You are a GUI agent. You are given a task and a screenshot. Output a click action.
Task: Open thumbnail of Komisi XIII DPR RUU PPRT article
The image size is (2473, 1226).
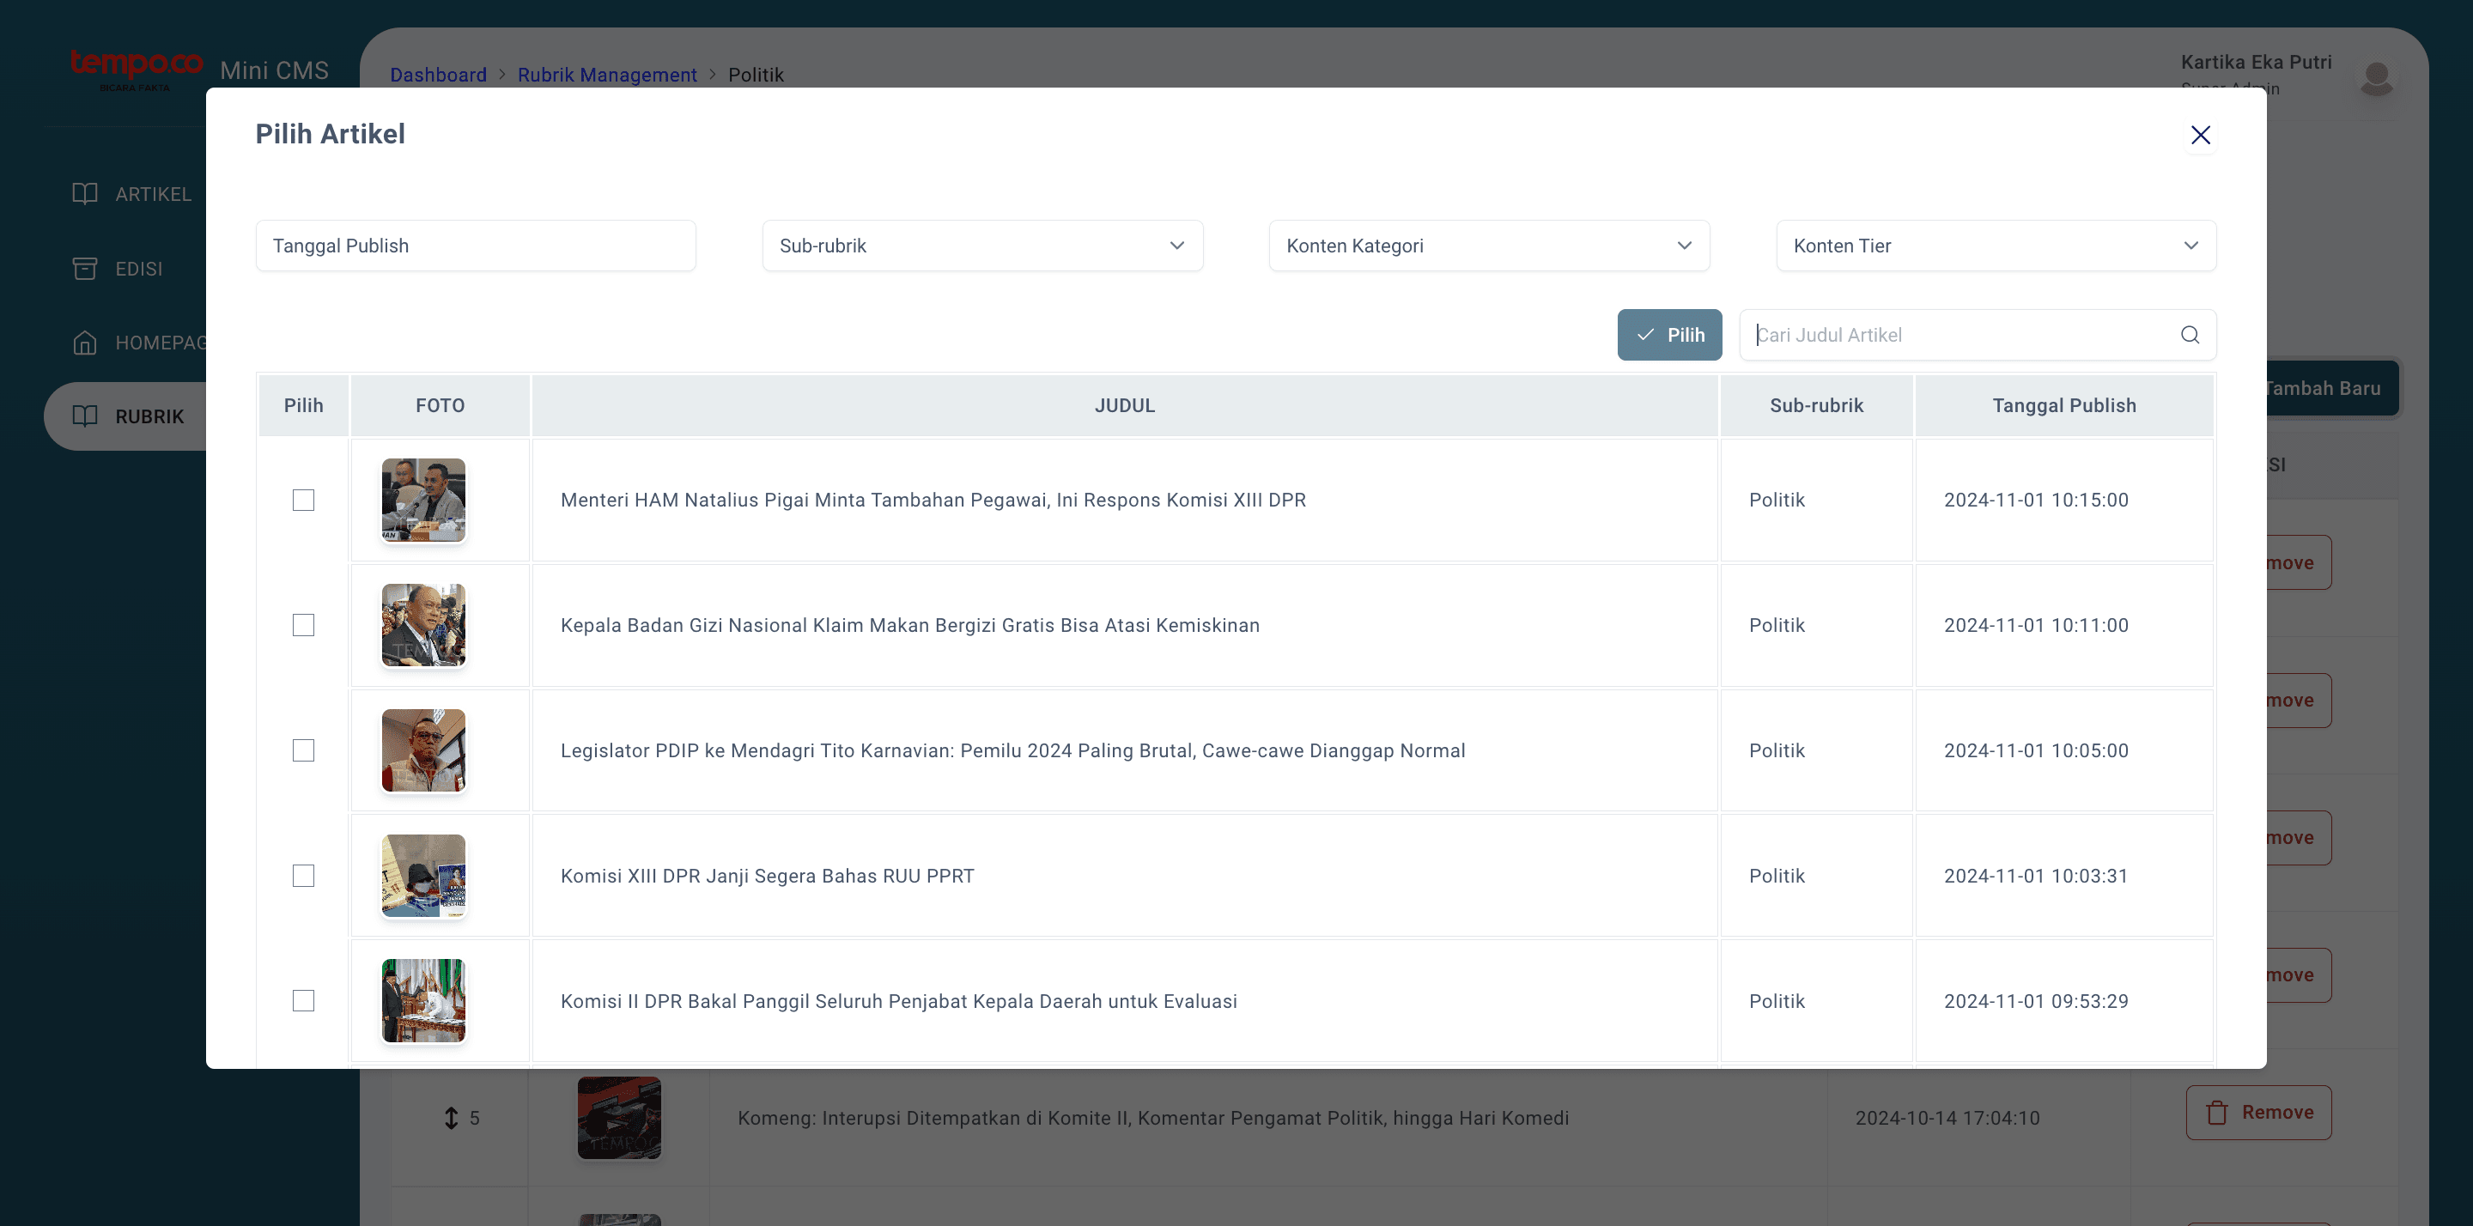[x=423, y=876]
